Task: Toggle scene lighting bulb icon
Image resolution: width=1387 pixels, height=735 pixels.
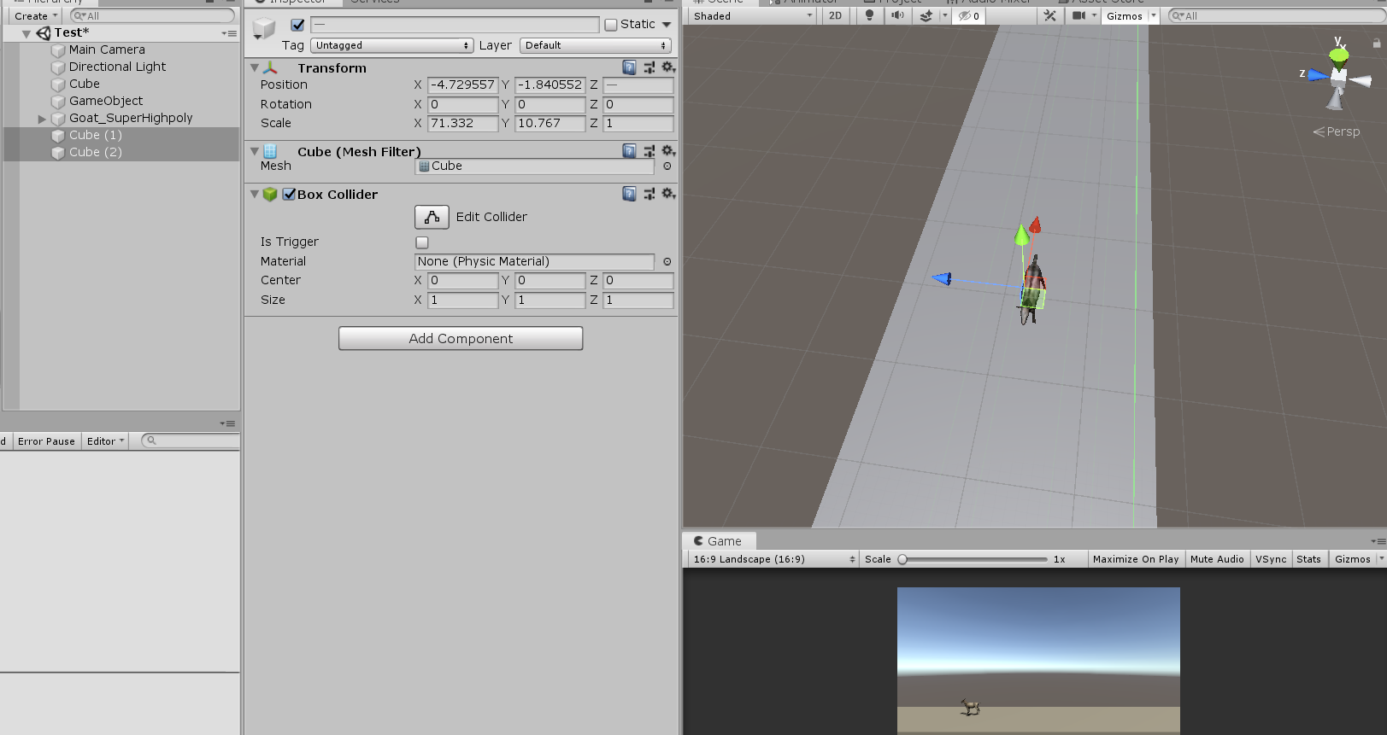Action: pos(869,15)
